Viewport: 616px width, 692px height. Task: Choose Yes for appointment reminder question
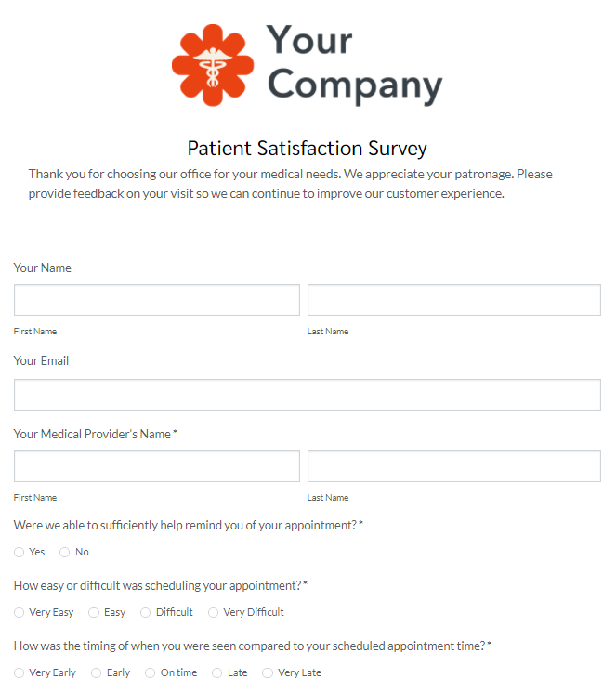[19, 552]
